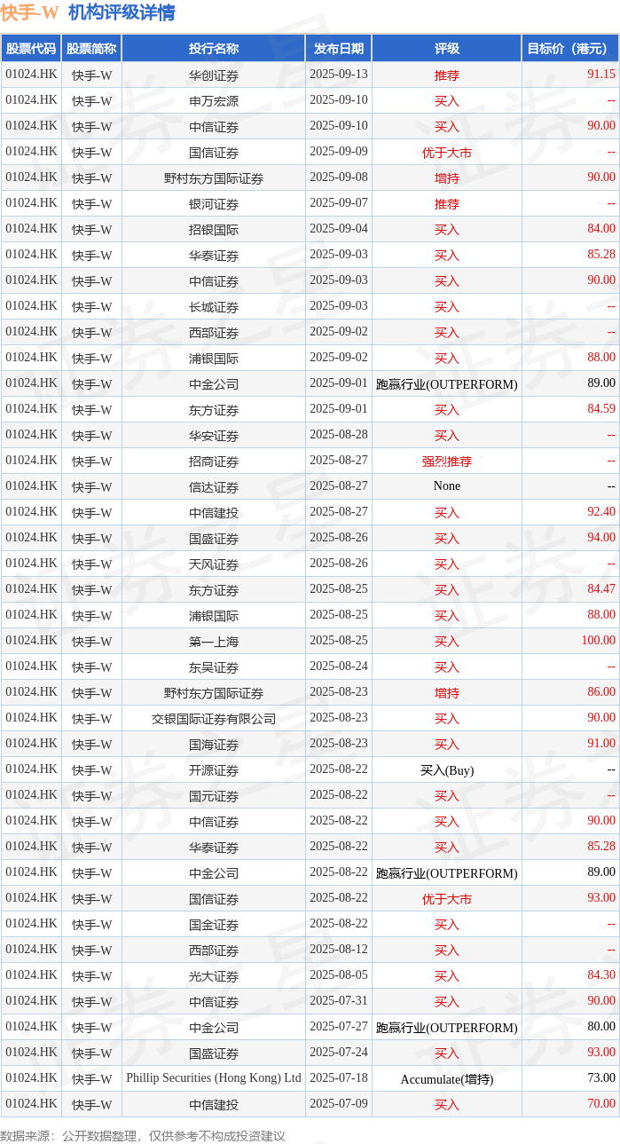Click the 评级 column header

(446, 49)
